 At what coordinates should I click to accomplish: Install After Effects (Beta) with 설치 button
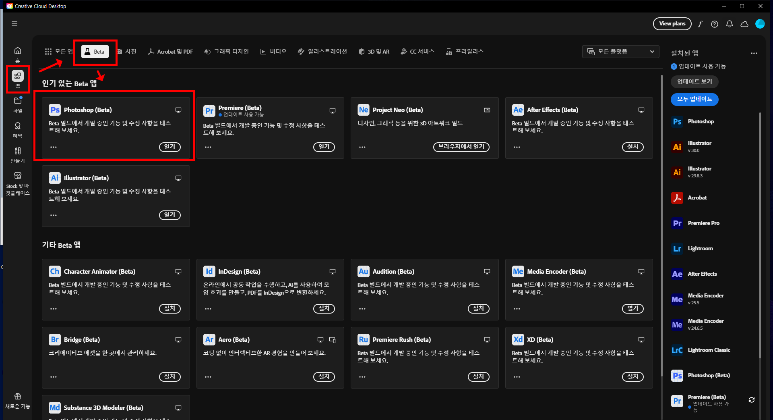[x=632, y=147]
